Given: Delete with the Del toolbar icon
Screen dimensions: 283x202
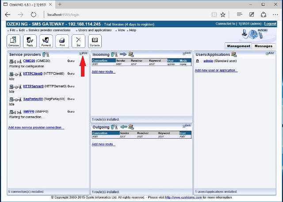Looking at the screenshot, I should click(78, 41).
